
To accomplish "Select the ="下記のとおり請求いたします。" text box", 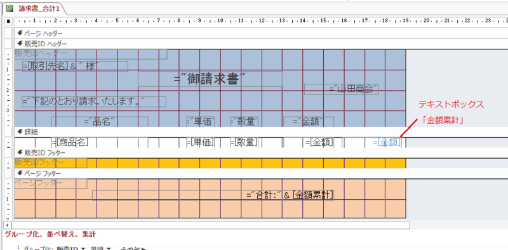I will pos(94,102).
